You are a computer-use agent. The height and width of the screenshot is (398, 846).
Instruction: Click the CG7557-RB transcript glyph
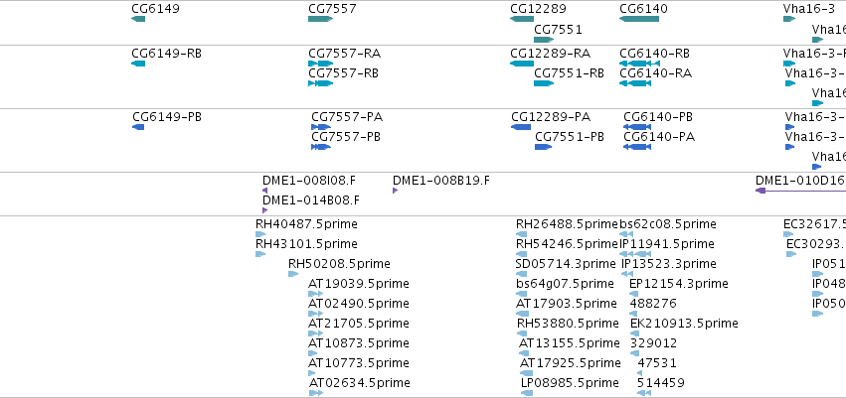[320, 83]
